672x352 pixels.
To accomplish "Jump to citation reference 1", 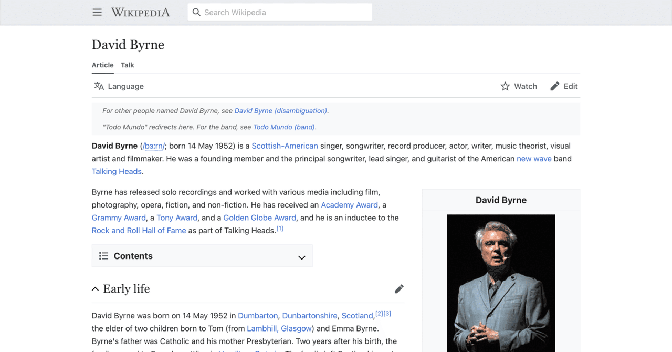I will click(280, 229).
